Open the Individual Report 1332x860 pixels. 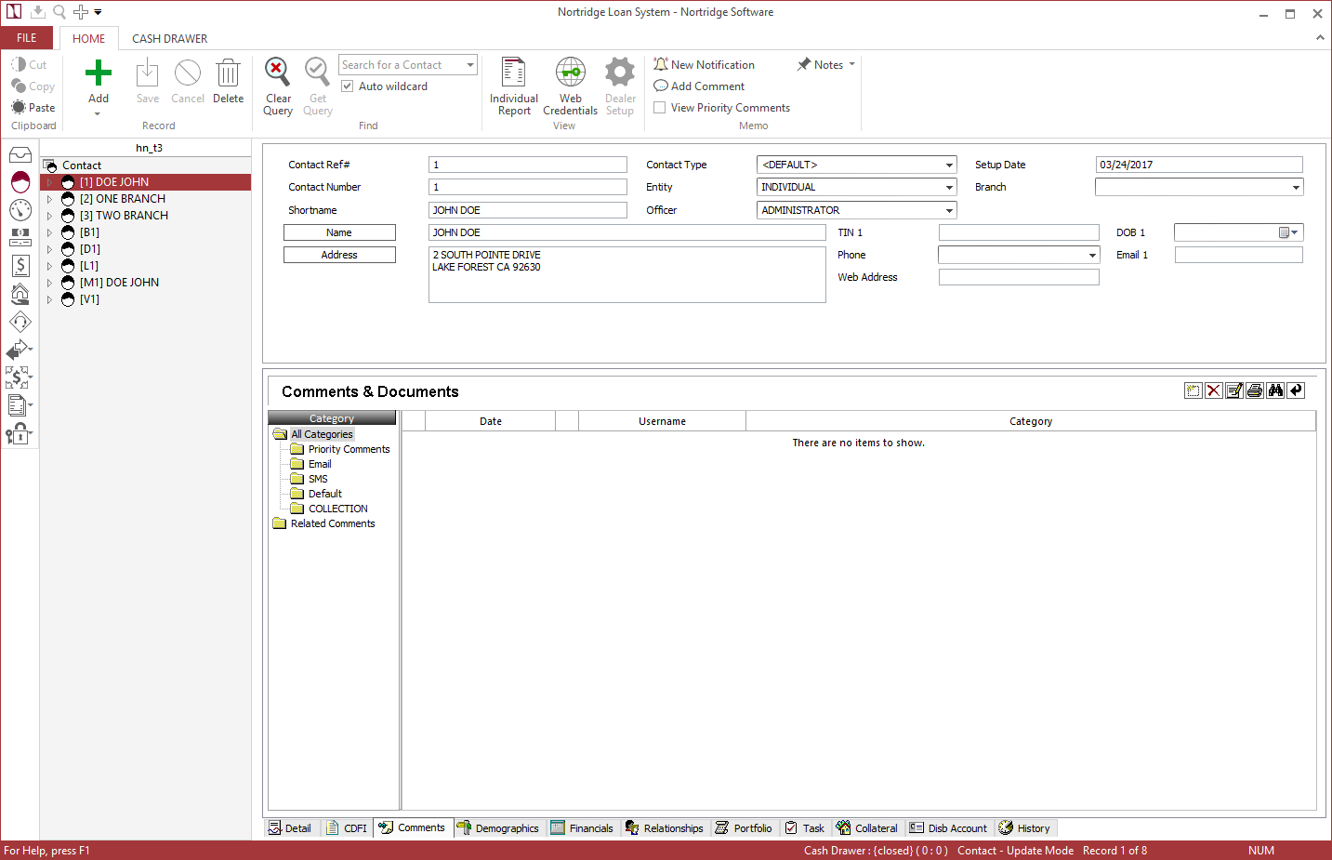[x=514, y=86]
